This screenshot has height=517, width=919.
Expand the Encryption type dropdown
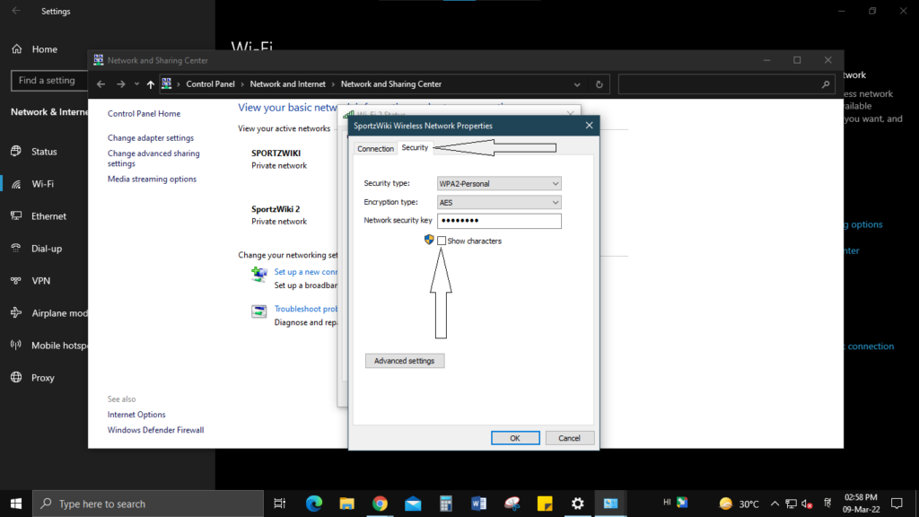pyautogui.click(x=499, y=202)
